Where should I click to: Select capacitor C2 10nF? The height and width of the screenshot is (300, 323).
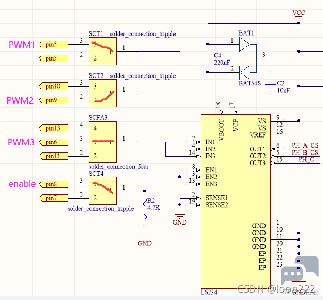pyautogui.click(x=270, y=83)
